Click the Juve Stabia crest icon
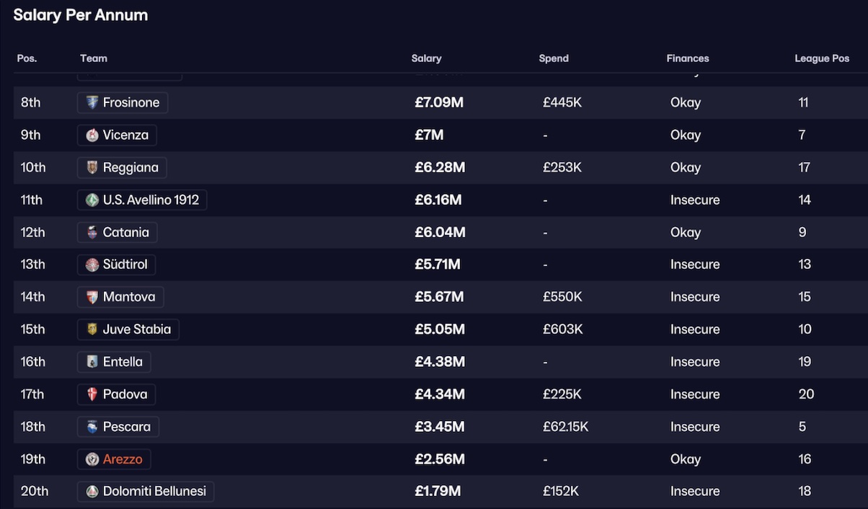 point(92,329)
